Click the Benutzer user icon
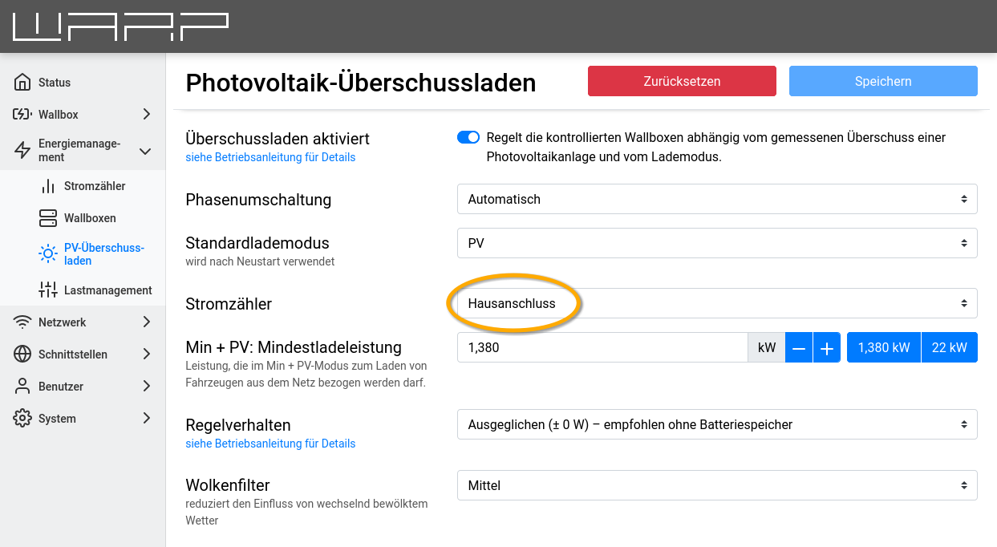 click(22, 386)
